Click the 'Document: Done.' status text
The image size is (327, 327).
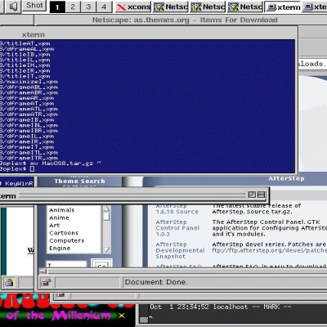pos(156,282)
